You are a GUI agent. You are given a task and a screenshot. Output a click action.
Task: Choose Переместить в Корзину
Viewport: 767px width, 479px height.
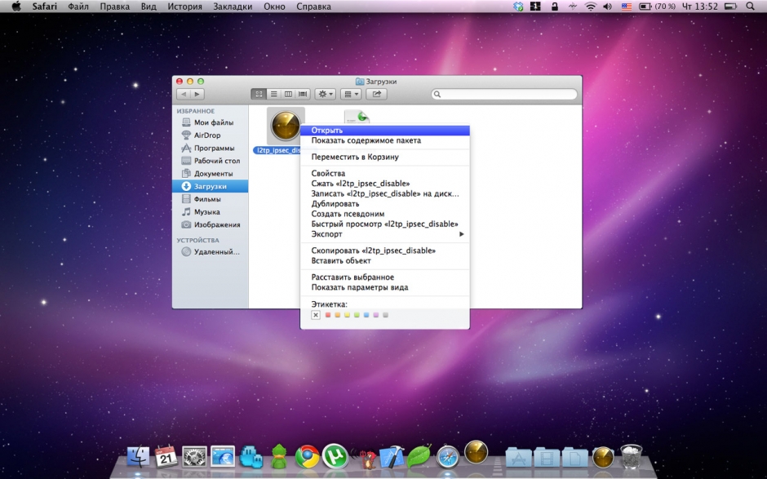(x=384, y=157)
